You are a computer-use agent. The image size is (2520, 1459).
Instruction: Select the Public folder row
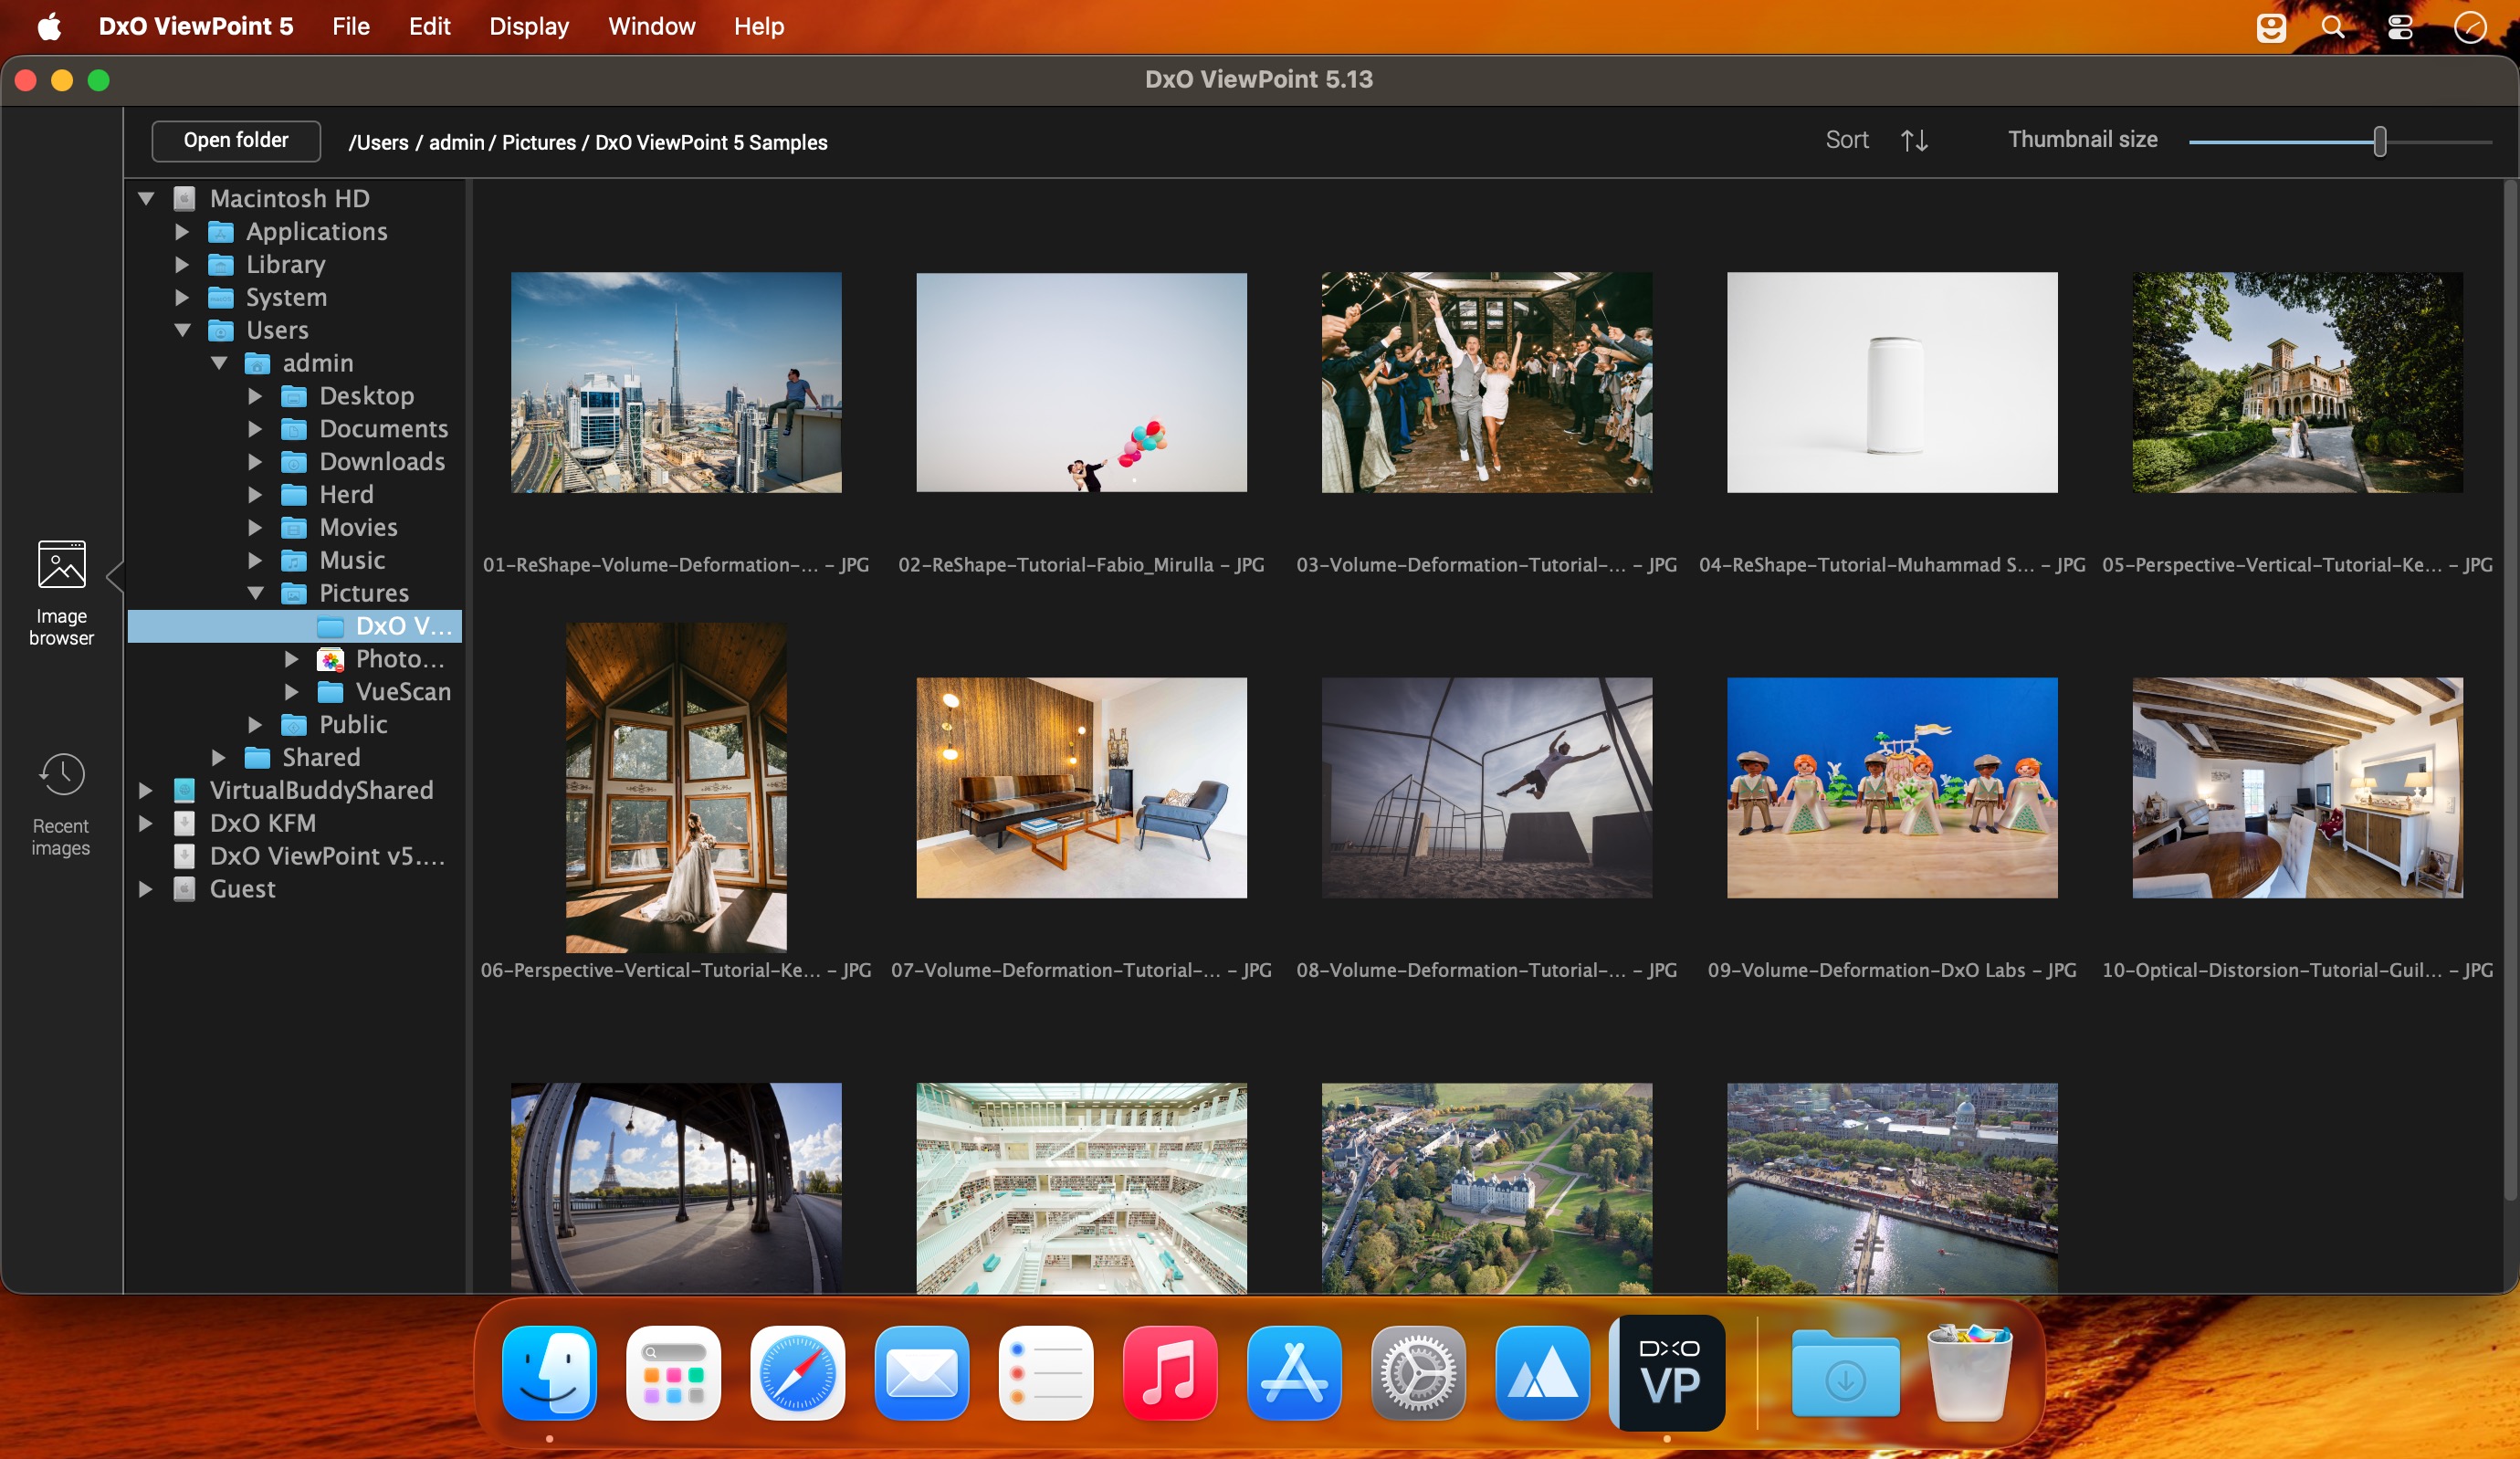295,725
